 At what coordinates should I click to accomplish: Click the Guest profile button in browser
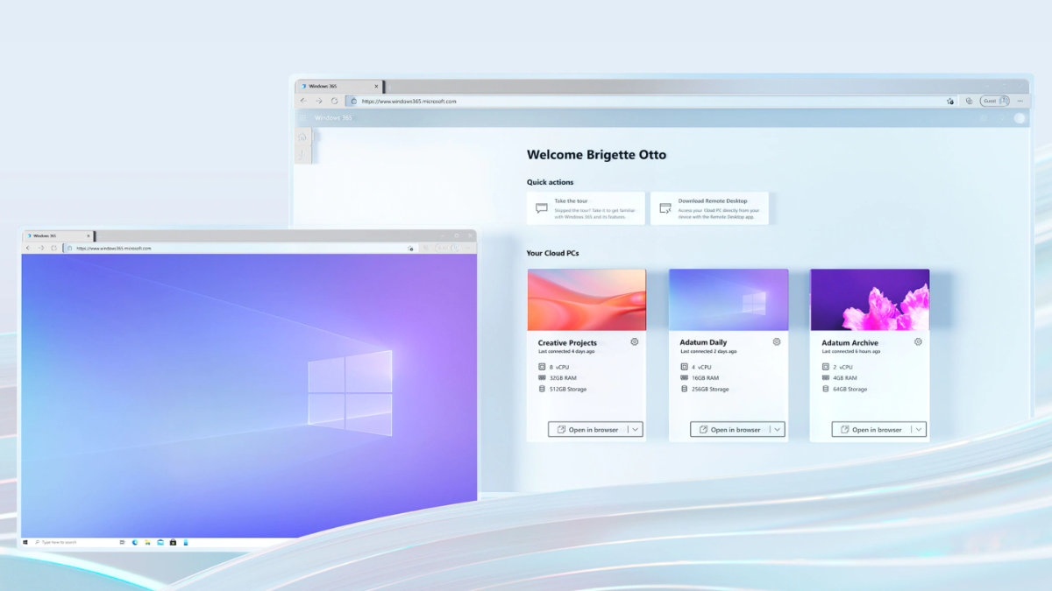994,101
